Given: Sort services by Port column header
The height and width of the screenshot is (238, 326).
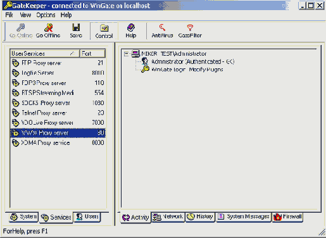Looking at the screenshot, I should pos(92,54).
